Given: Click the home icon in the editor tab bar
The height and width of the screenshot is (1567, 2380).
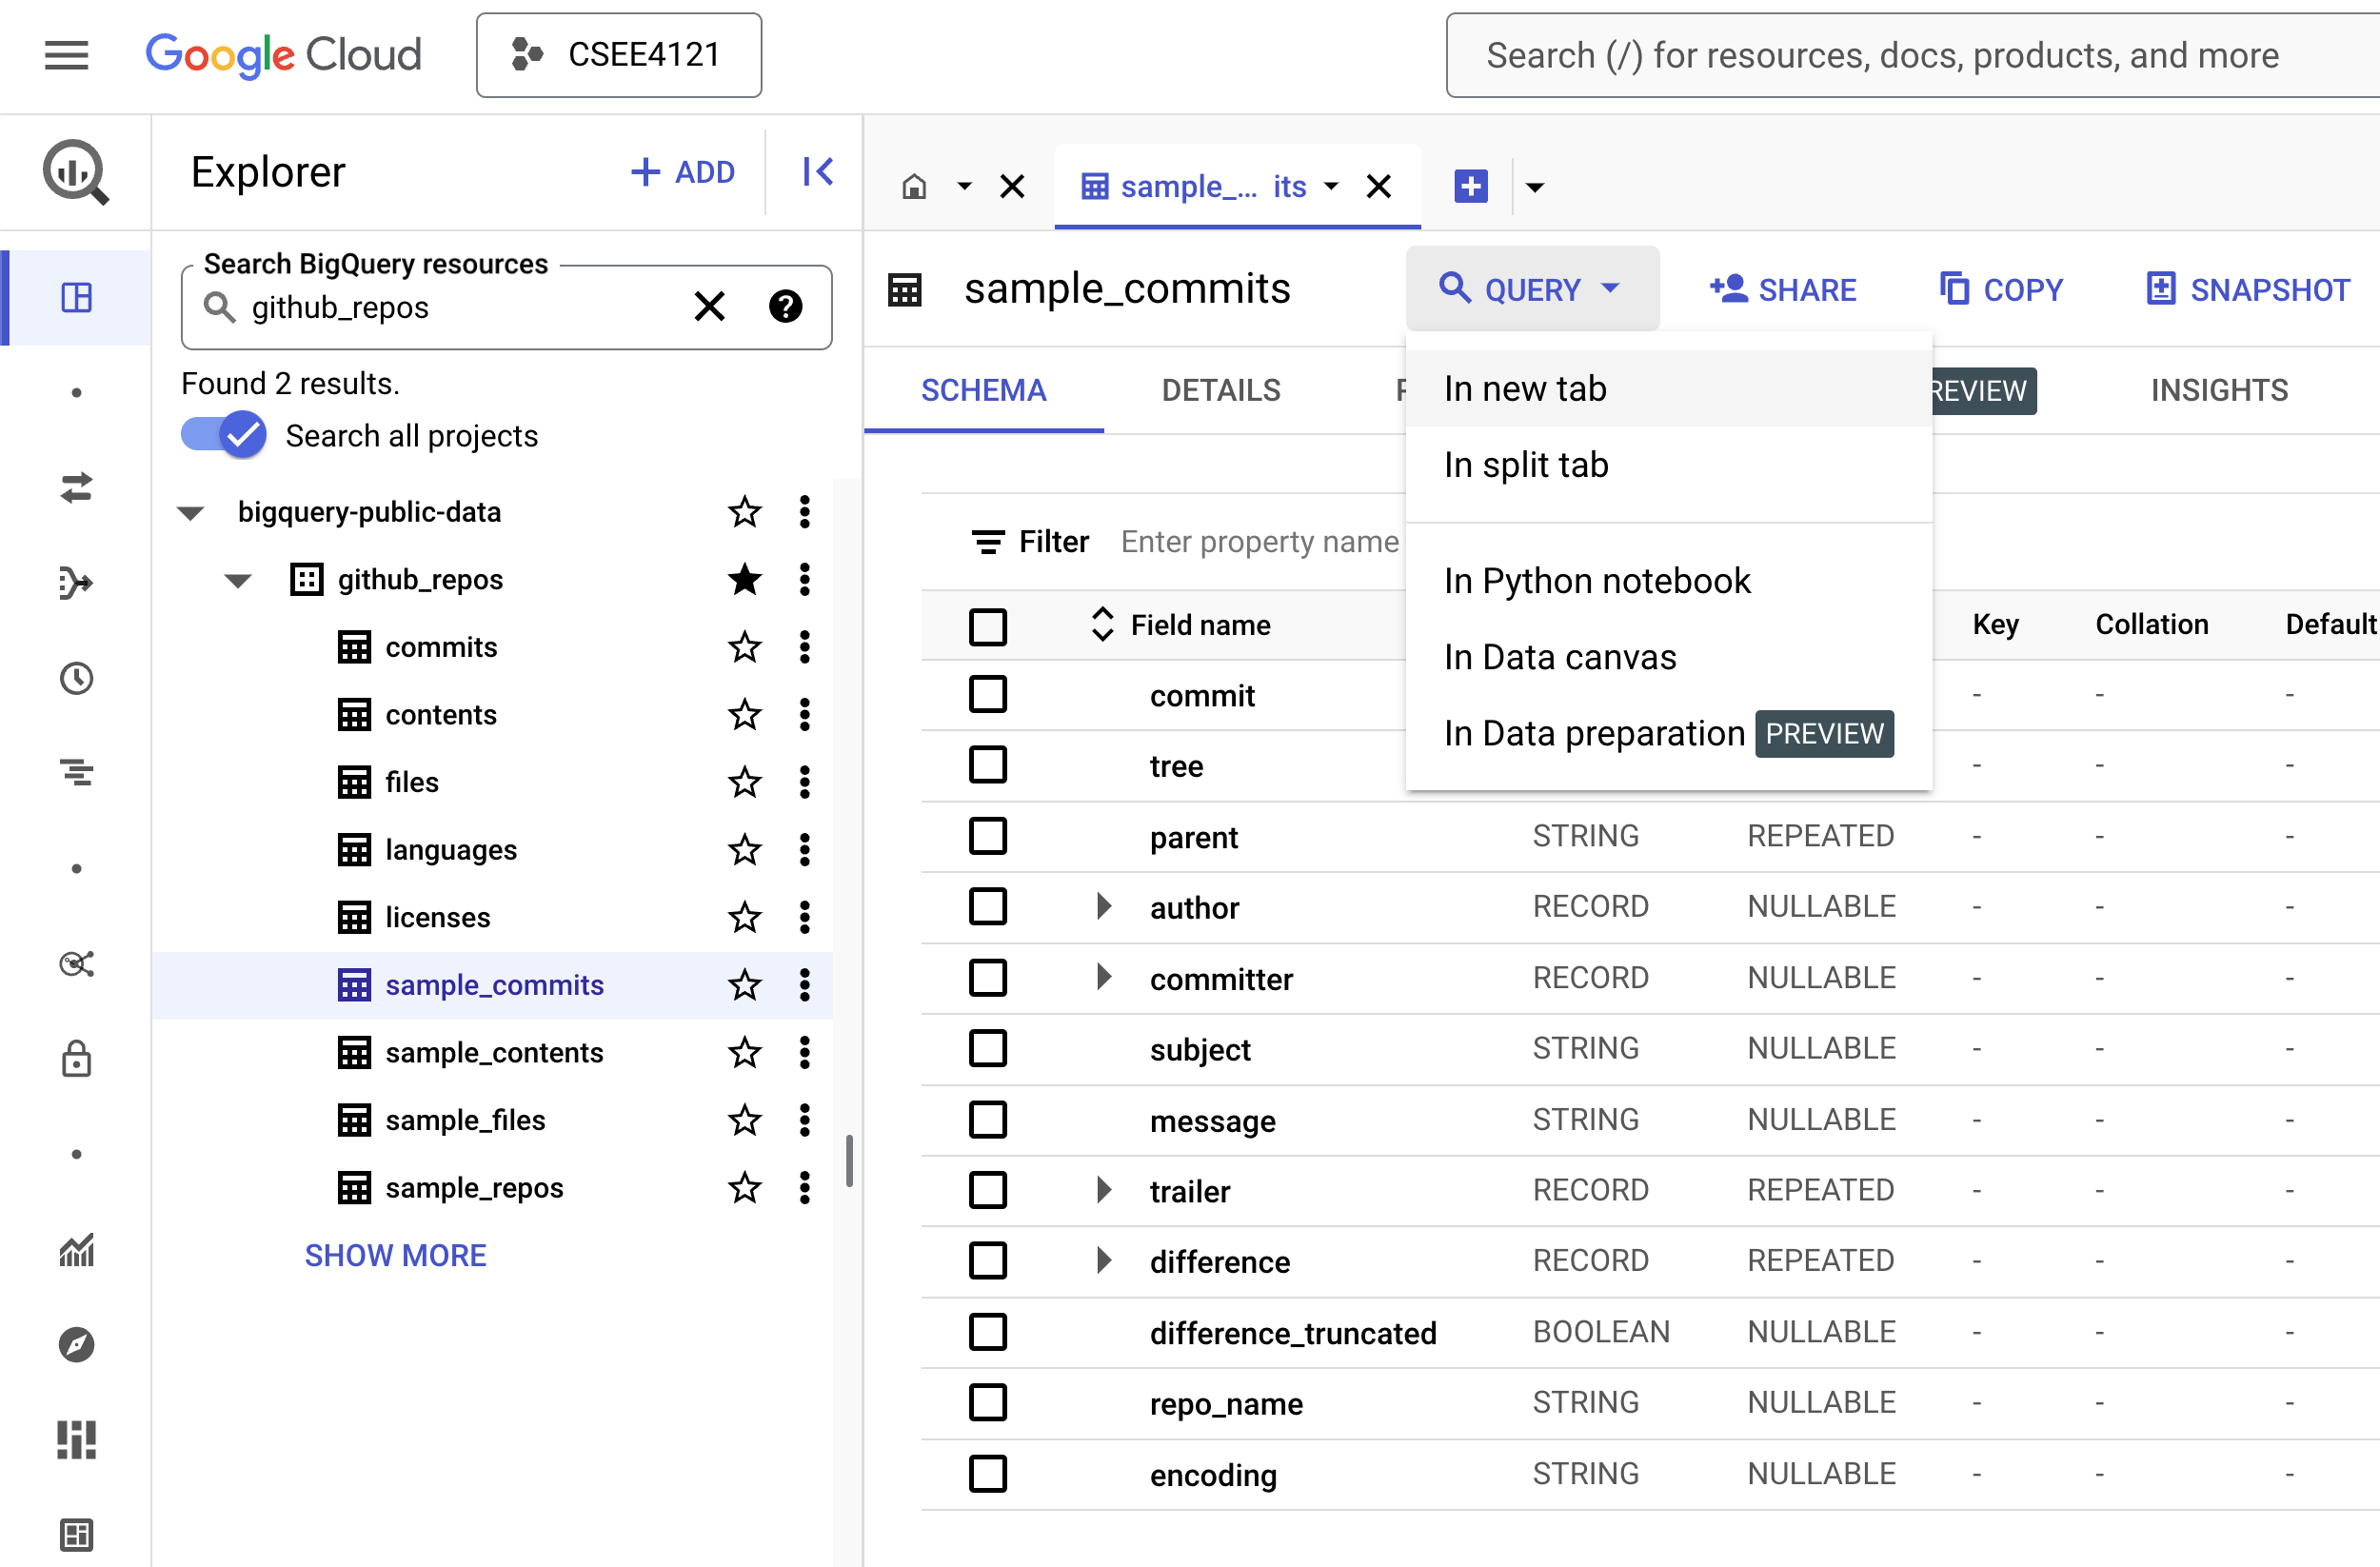Looking at the screenshot, I should pyautogui.click(x=913, y=186).
